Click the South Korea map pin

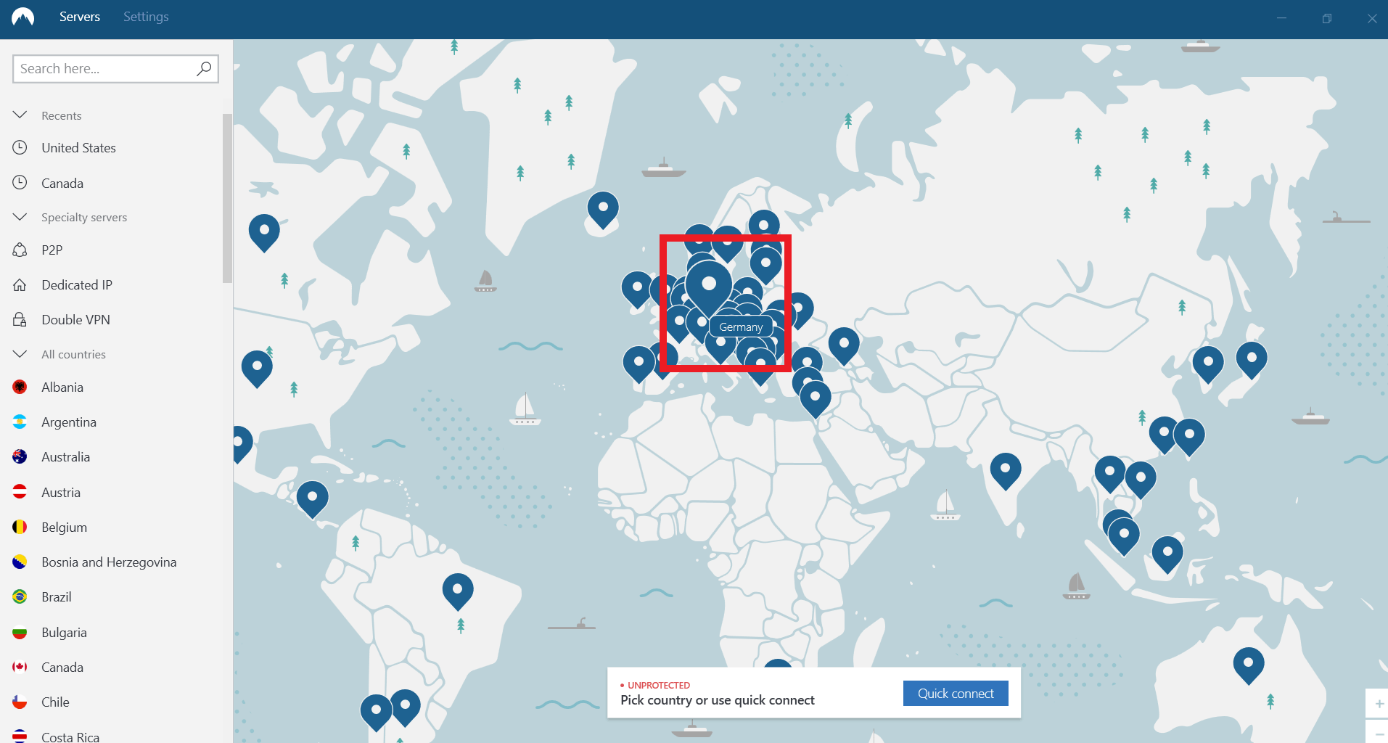[x=1208, y=364]
